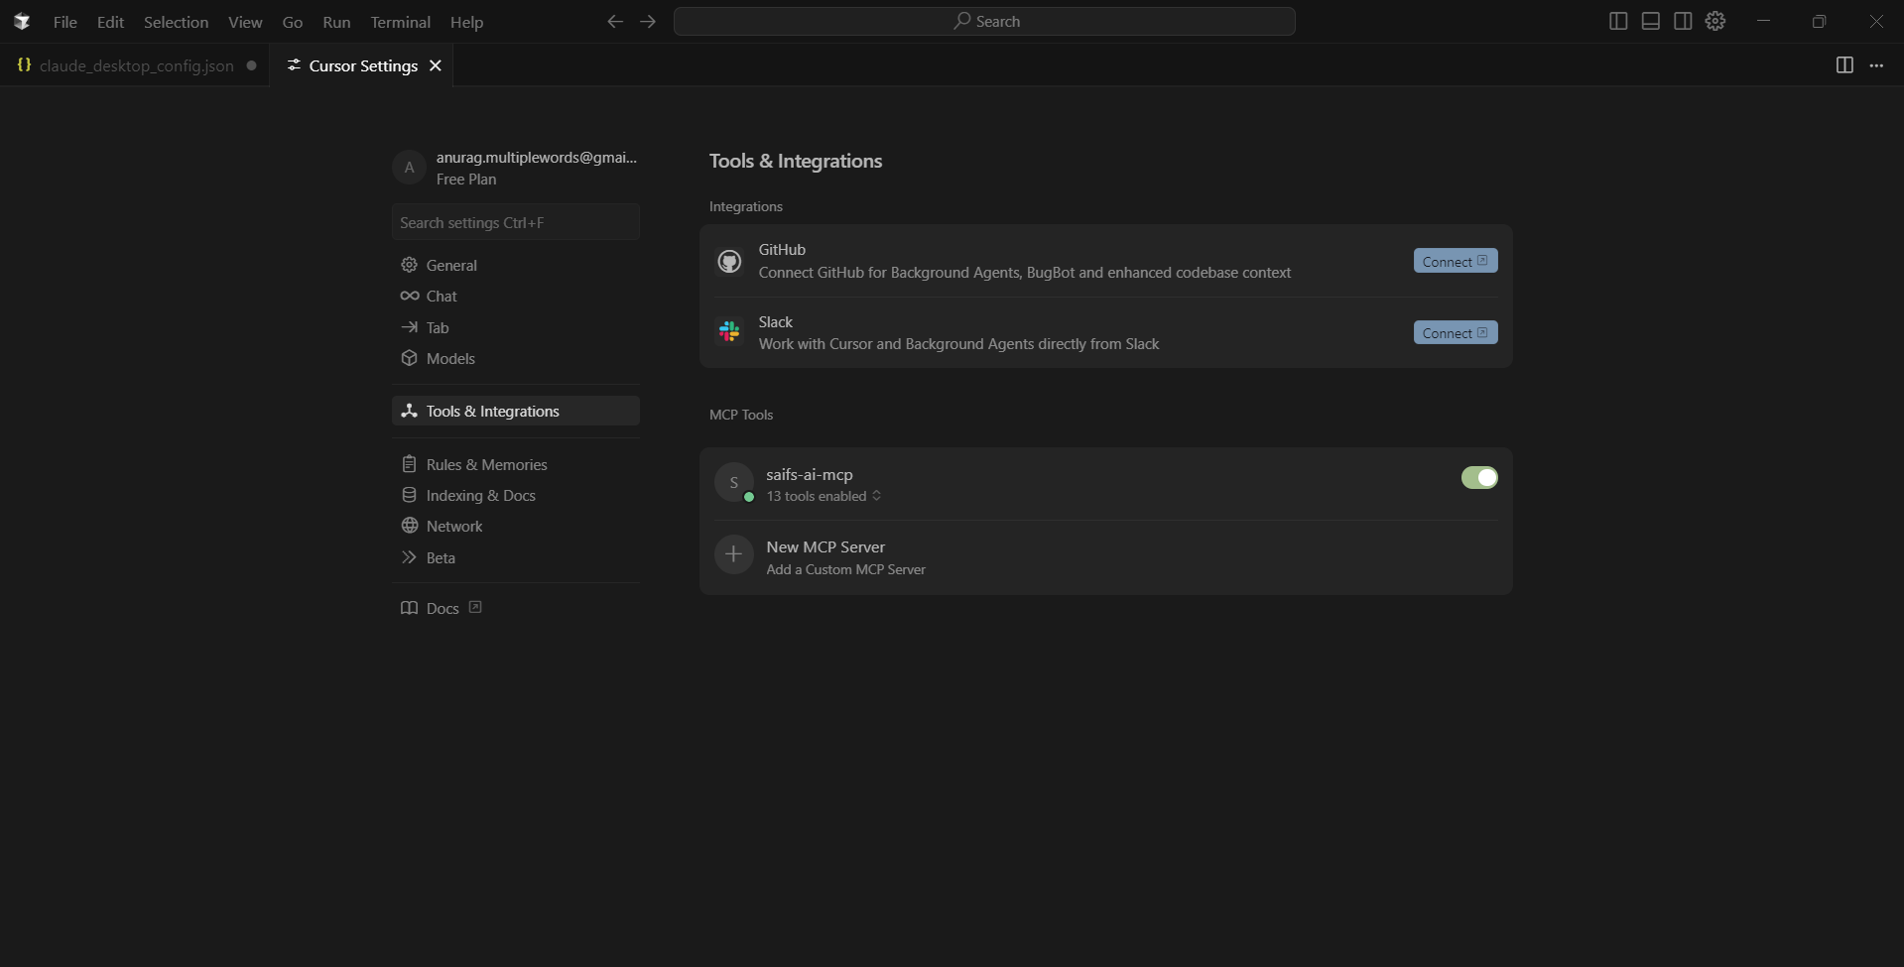Open the Network settings section
This screenshot has height=967, width=1904.
[x=516, y=526]
